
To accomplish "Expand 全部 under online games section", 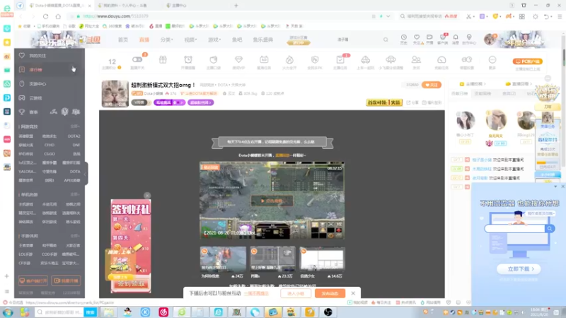I will 75,126.
